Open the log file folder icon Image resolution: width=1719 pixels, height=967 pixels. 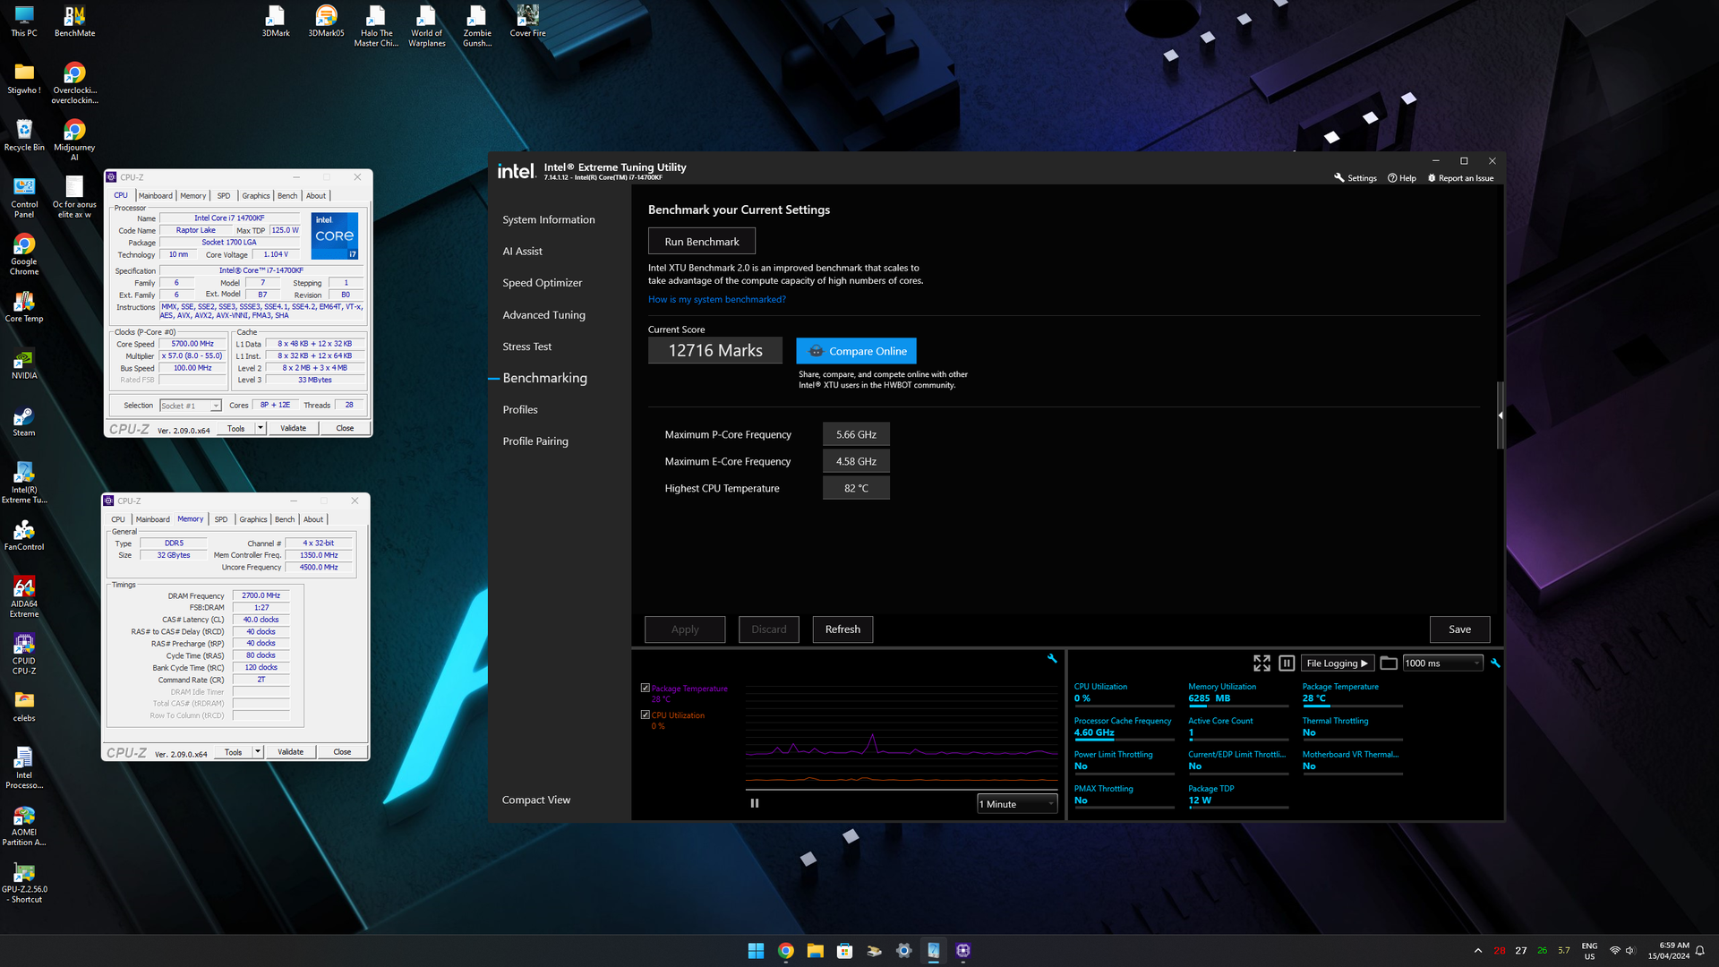(1389, 663)
